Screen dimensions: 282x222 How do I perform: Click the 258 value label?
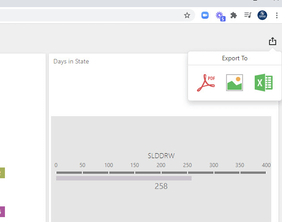[x=161, y=186]
